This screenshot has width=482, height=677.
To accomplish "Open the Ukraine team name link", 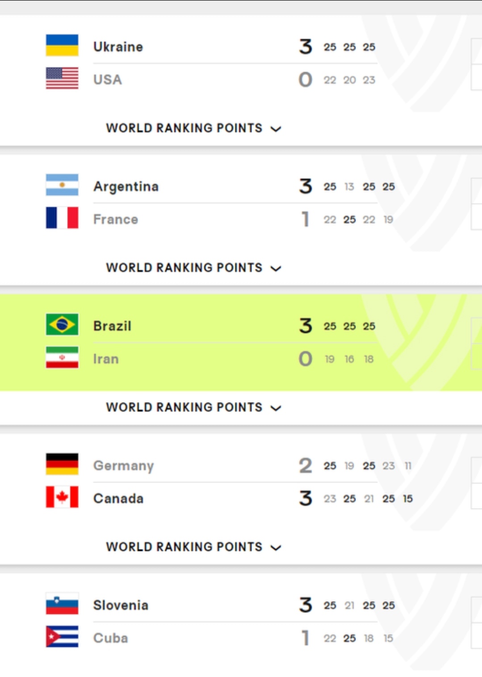I will (118, 47).
